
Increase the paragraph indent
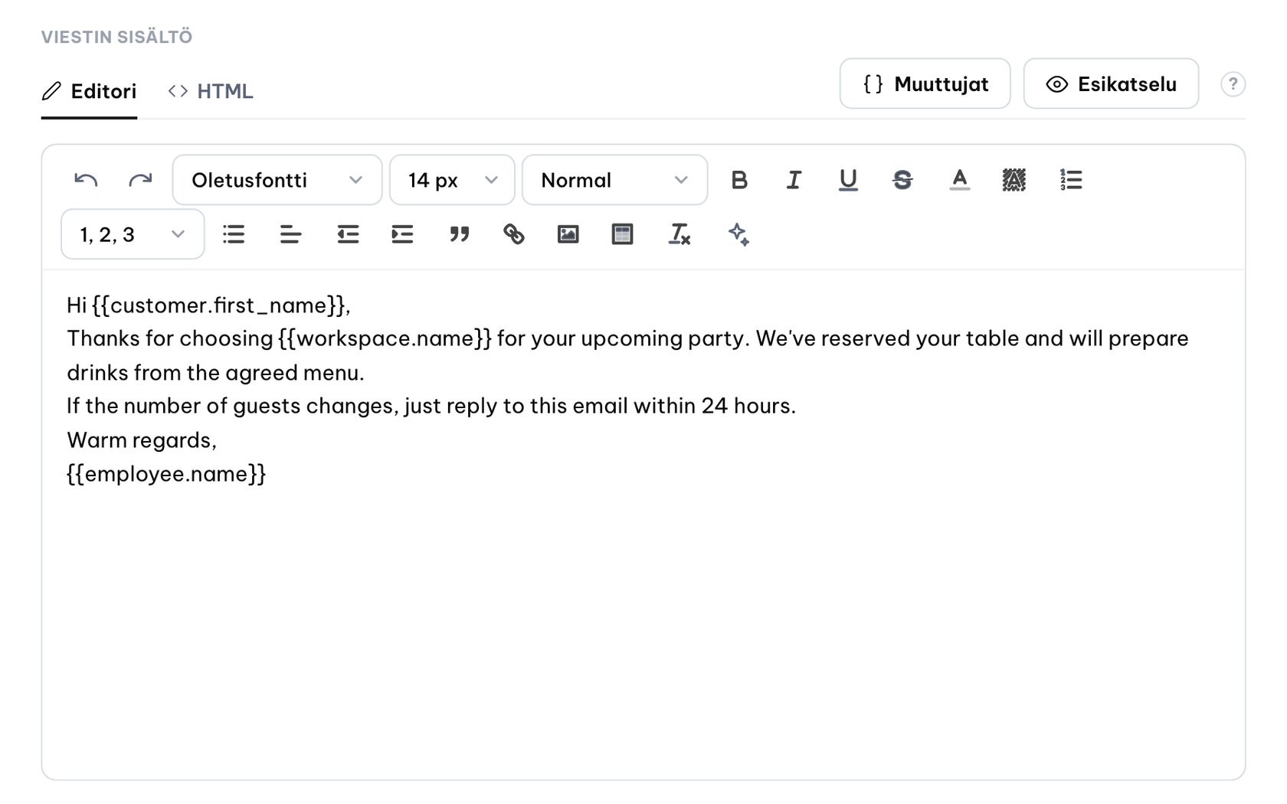pos(402,234)
